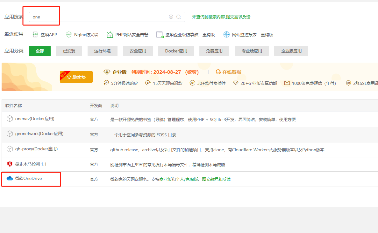The image size is (378, 233).
Task: Open the 堡塔企业级防篡改 icon
Action: point(160,35)
